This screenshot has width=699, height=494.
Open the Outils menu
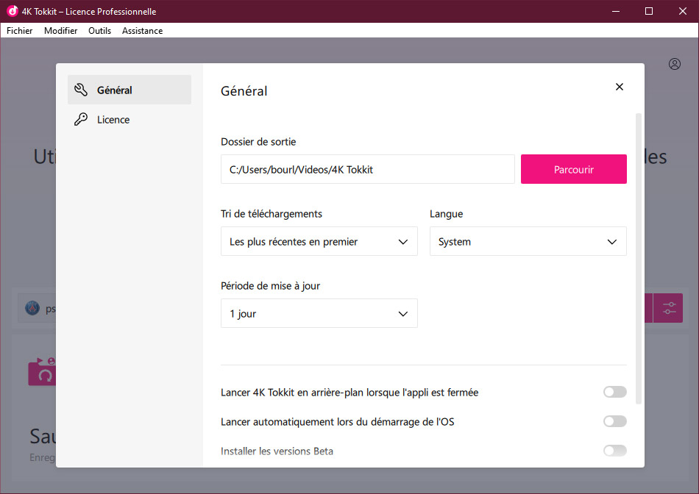pyautogui.click(x=99, y=31)
